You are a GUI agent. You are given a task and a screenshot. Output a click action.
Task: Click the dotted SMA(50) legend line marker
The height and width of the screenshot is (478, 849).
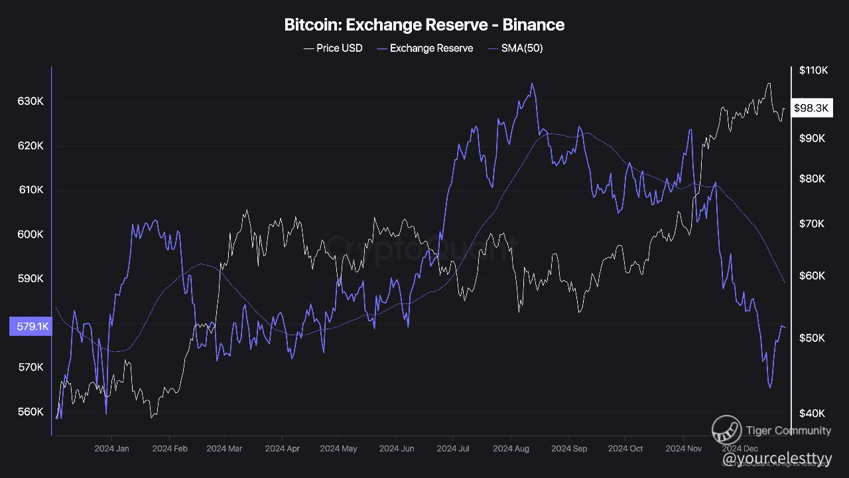pos(493,48)
